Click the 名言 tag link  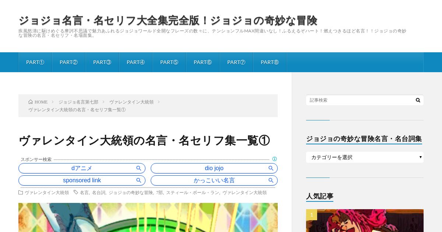pyautogui.click(x=84, y=193)
